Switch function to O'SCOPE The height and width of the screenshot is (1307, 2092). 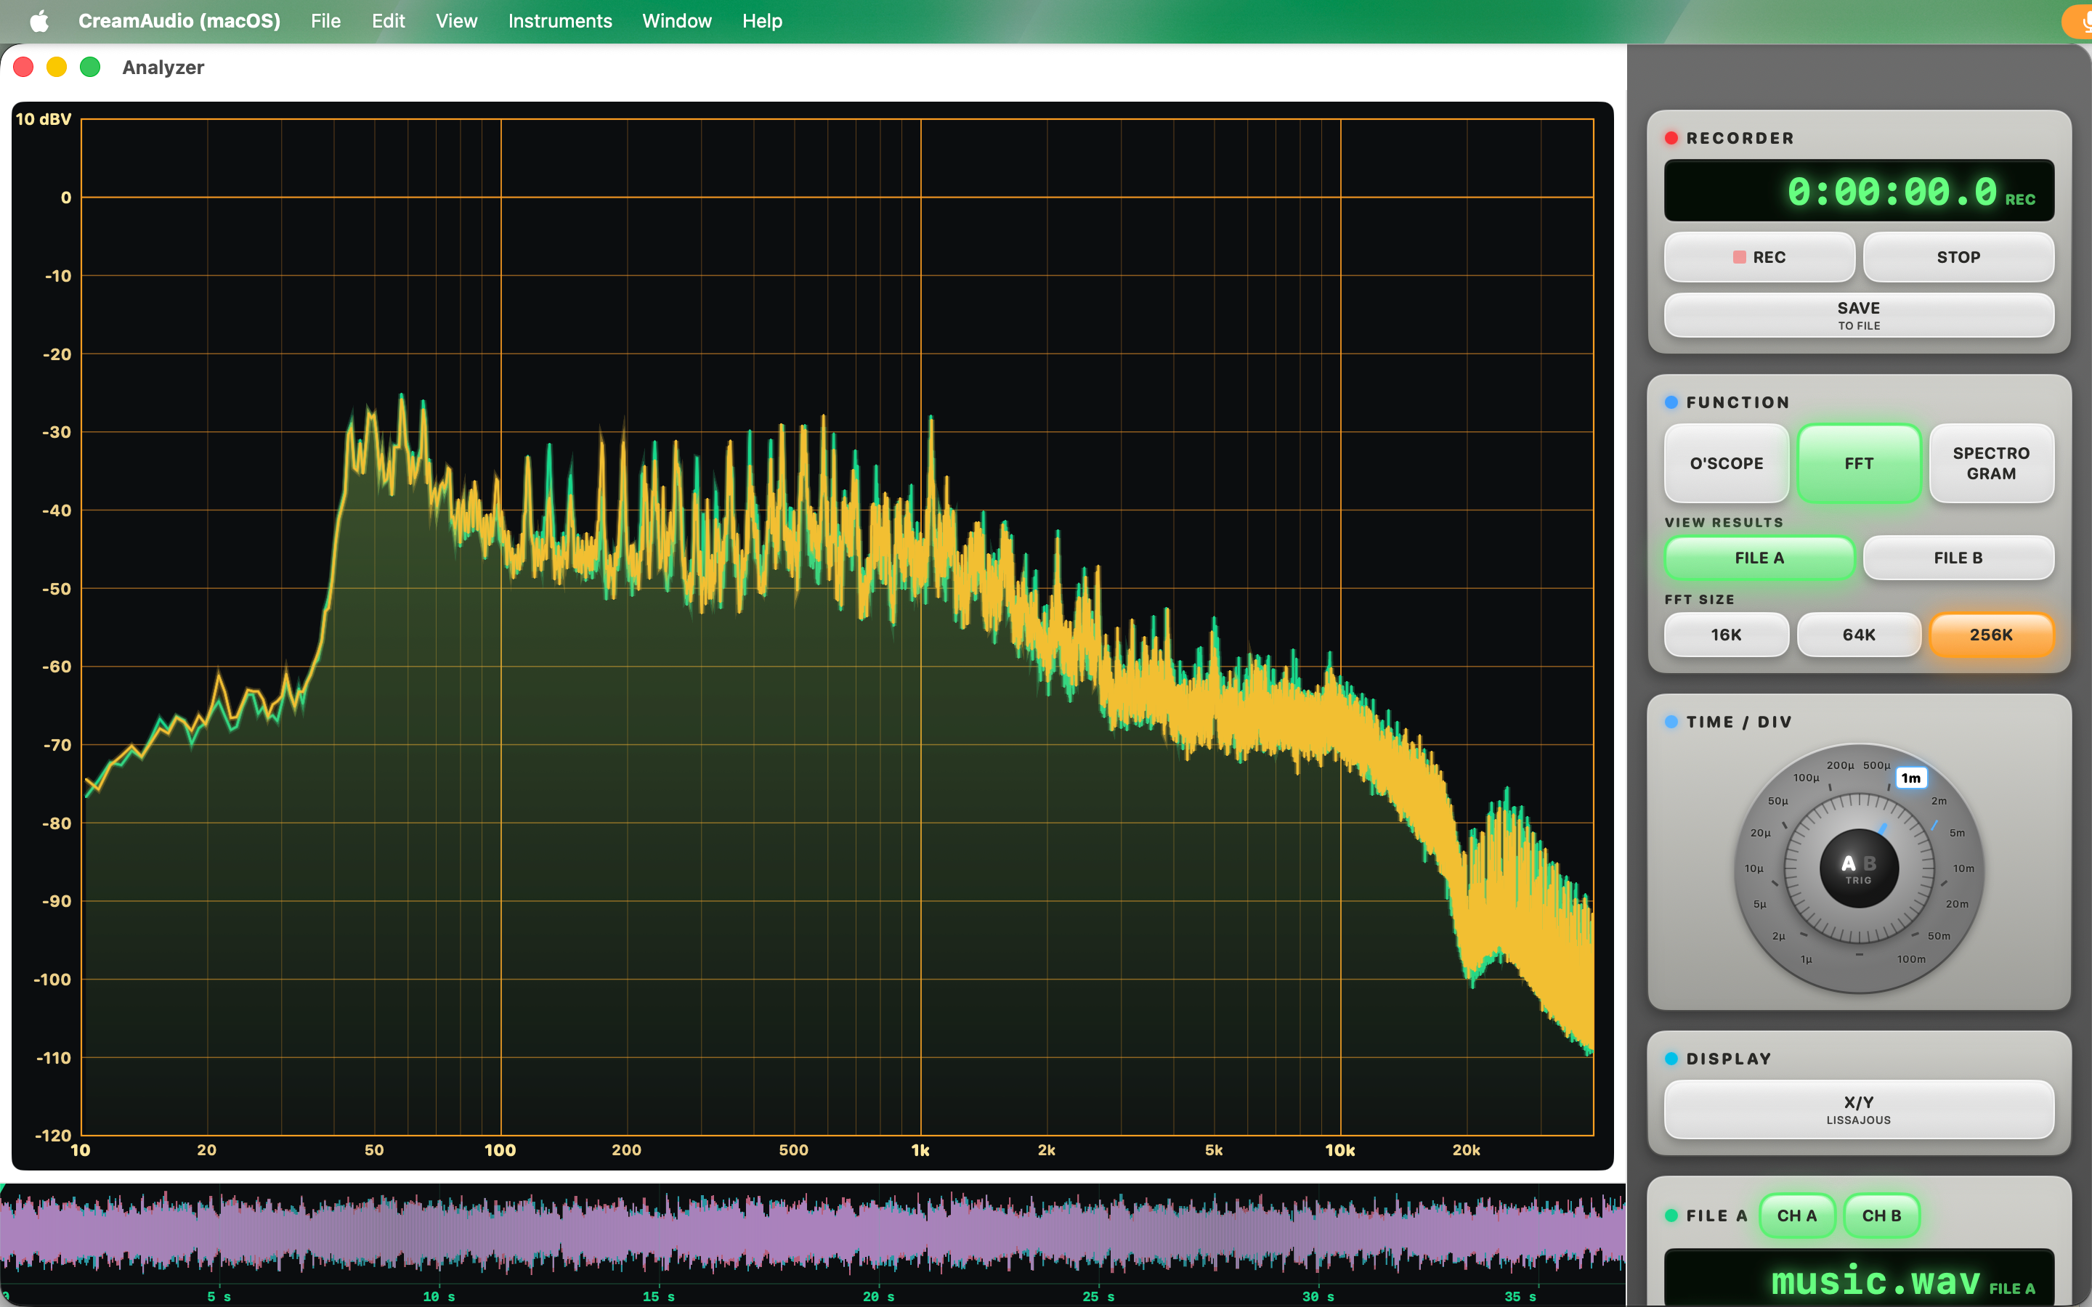[x=1727, y=463]
